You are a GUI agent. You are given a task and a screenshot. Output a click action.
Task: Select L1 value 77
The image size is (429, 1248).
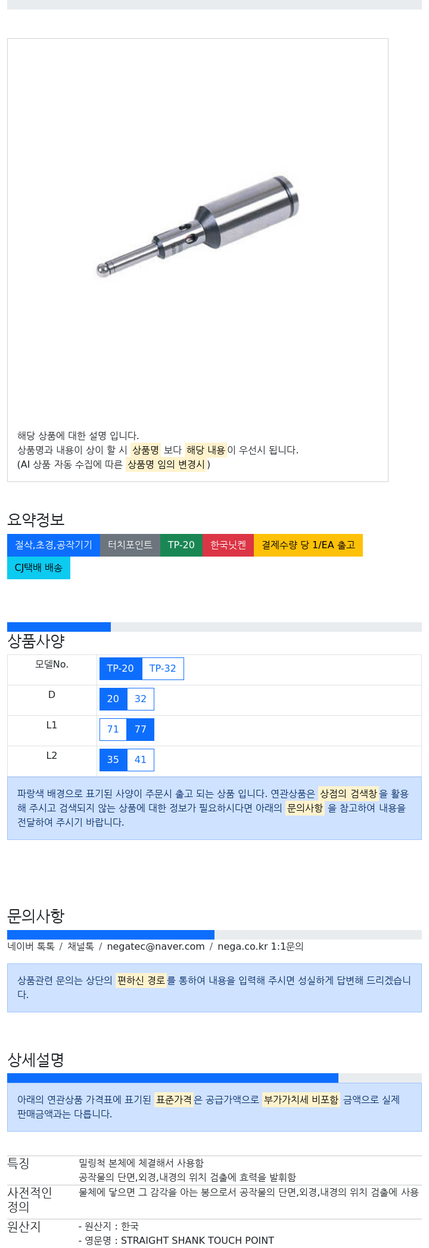click(x=141, y=730)
